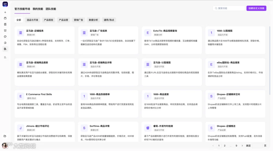This screenshot has height=151, width=273.
Task: Open the folder icon at the sidebar bottom
Action: tap(5, 136)
